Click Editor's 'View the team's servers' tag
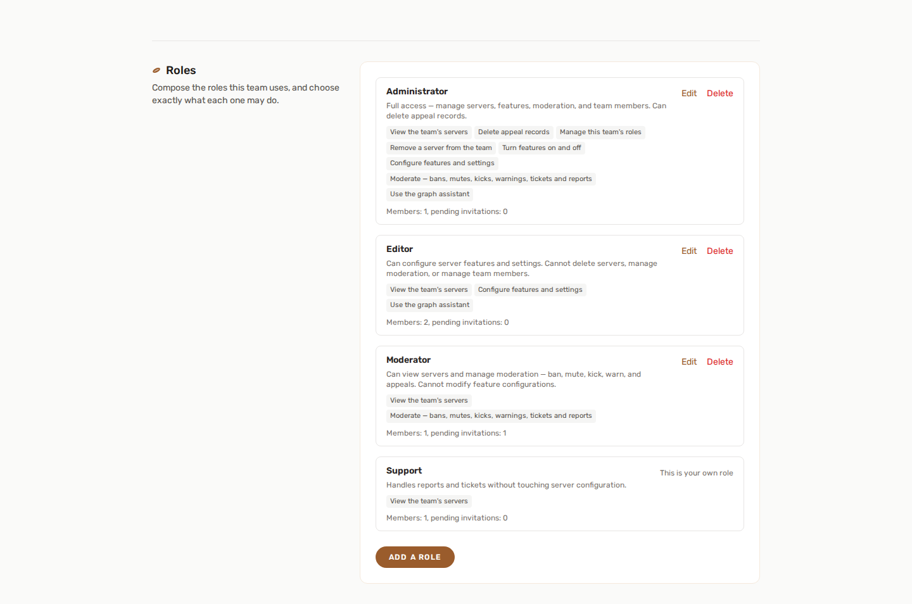912x604 pixels. click(x=429, y=290)
